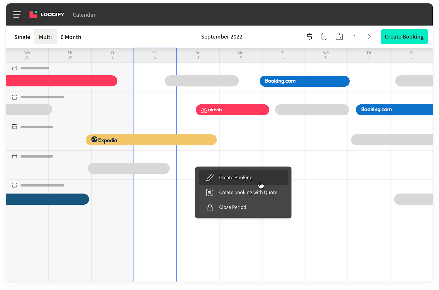
Task: Select the highlighted Sa 2 day header
Action: click(x=155, y=55)
